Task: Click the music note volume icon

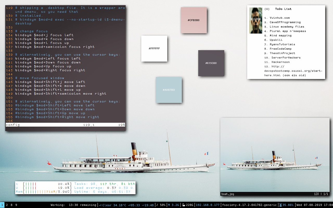Action: (157, 205)
